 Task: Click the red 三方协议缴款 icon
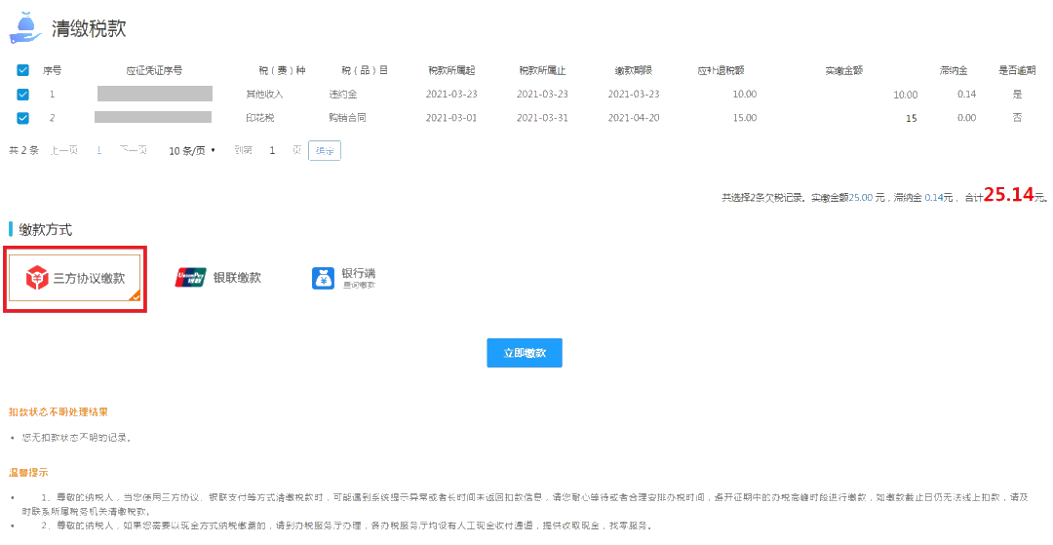pos(37,279)
